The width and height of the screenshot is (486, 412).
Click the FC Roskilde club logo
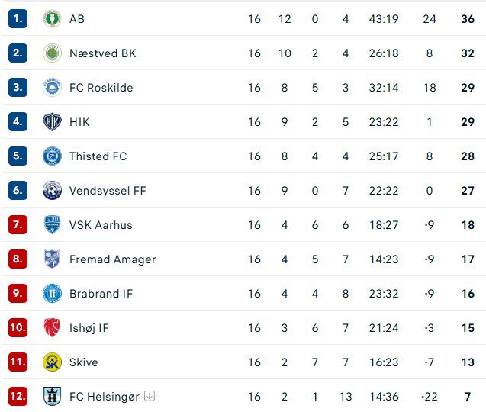coord(52,88)
